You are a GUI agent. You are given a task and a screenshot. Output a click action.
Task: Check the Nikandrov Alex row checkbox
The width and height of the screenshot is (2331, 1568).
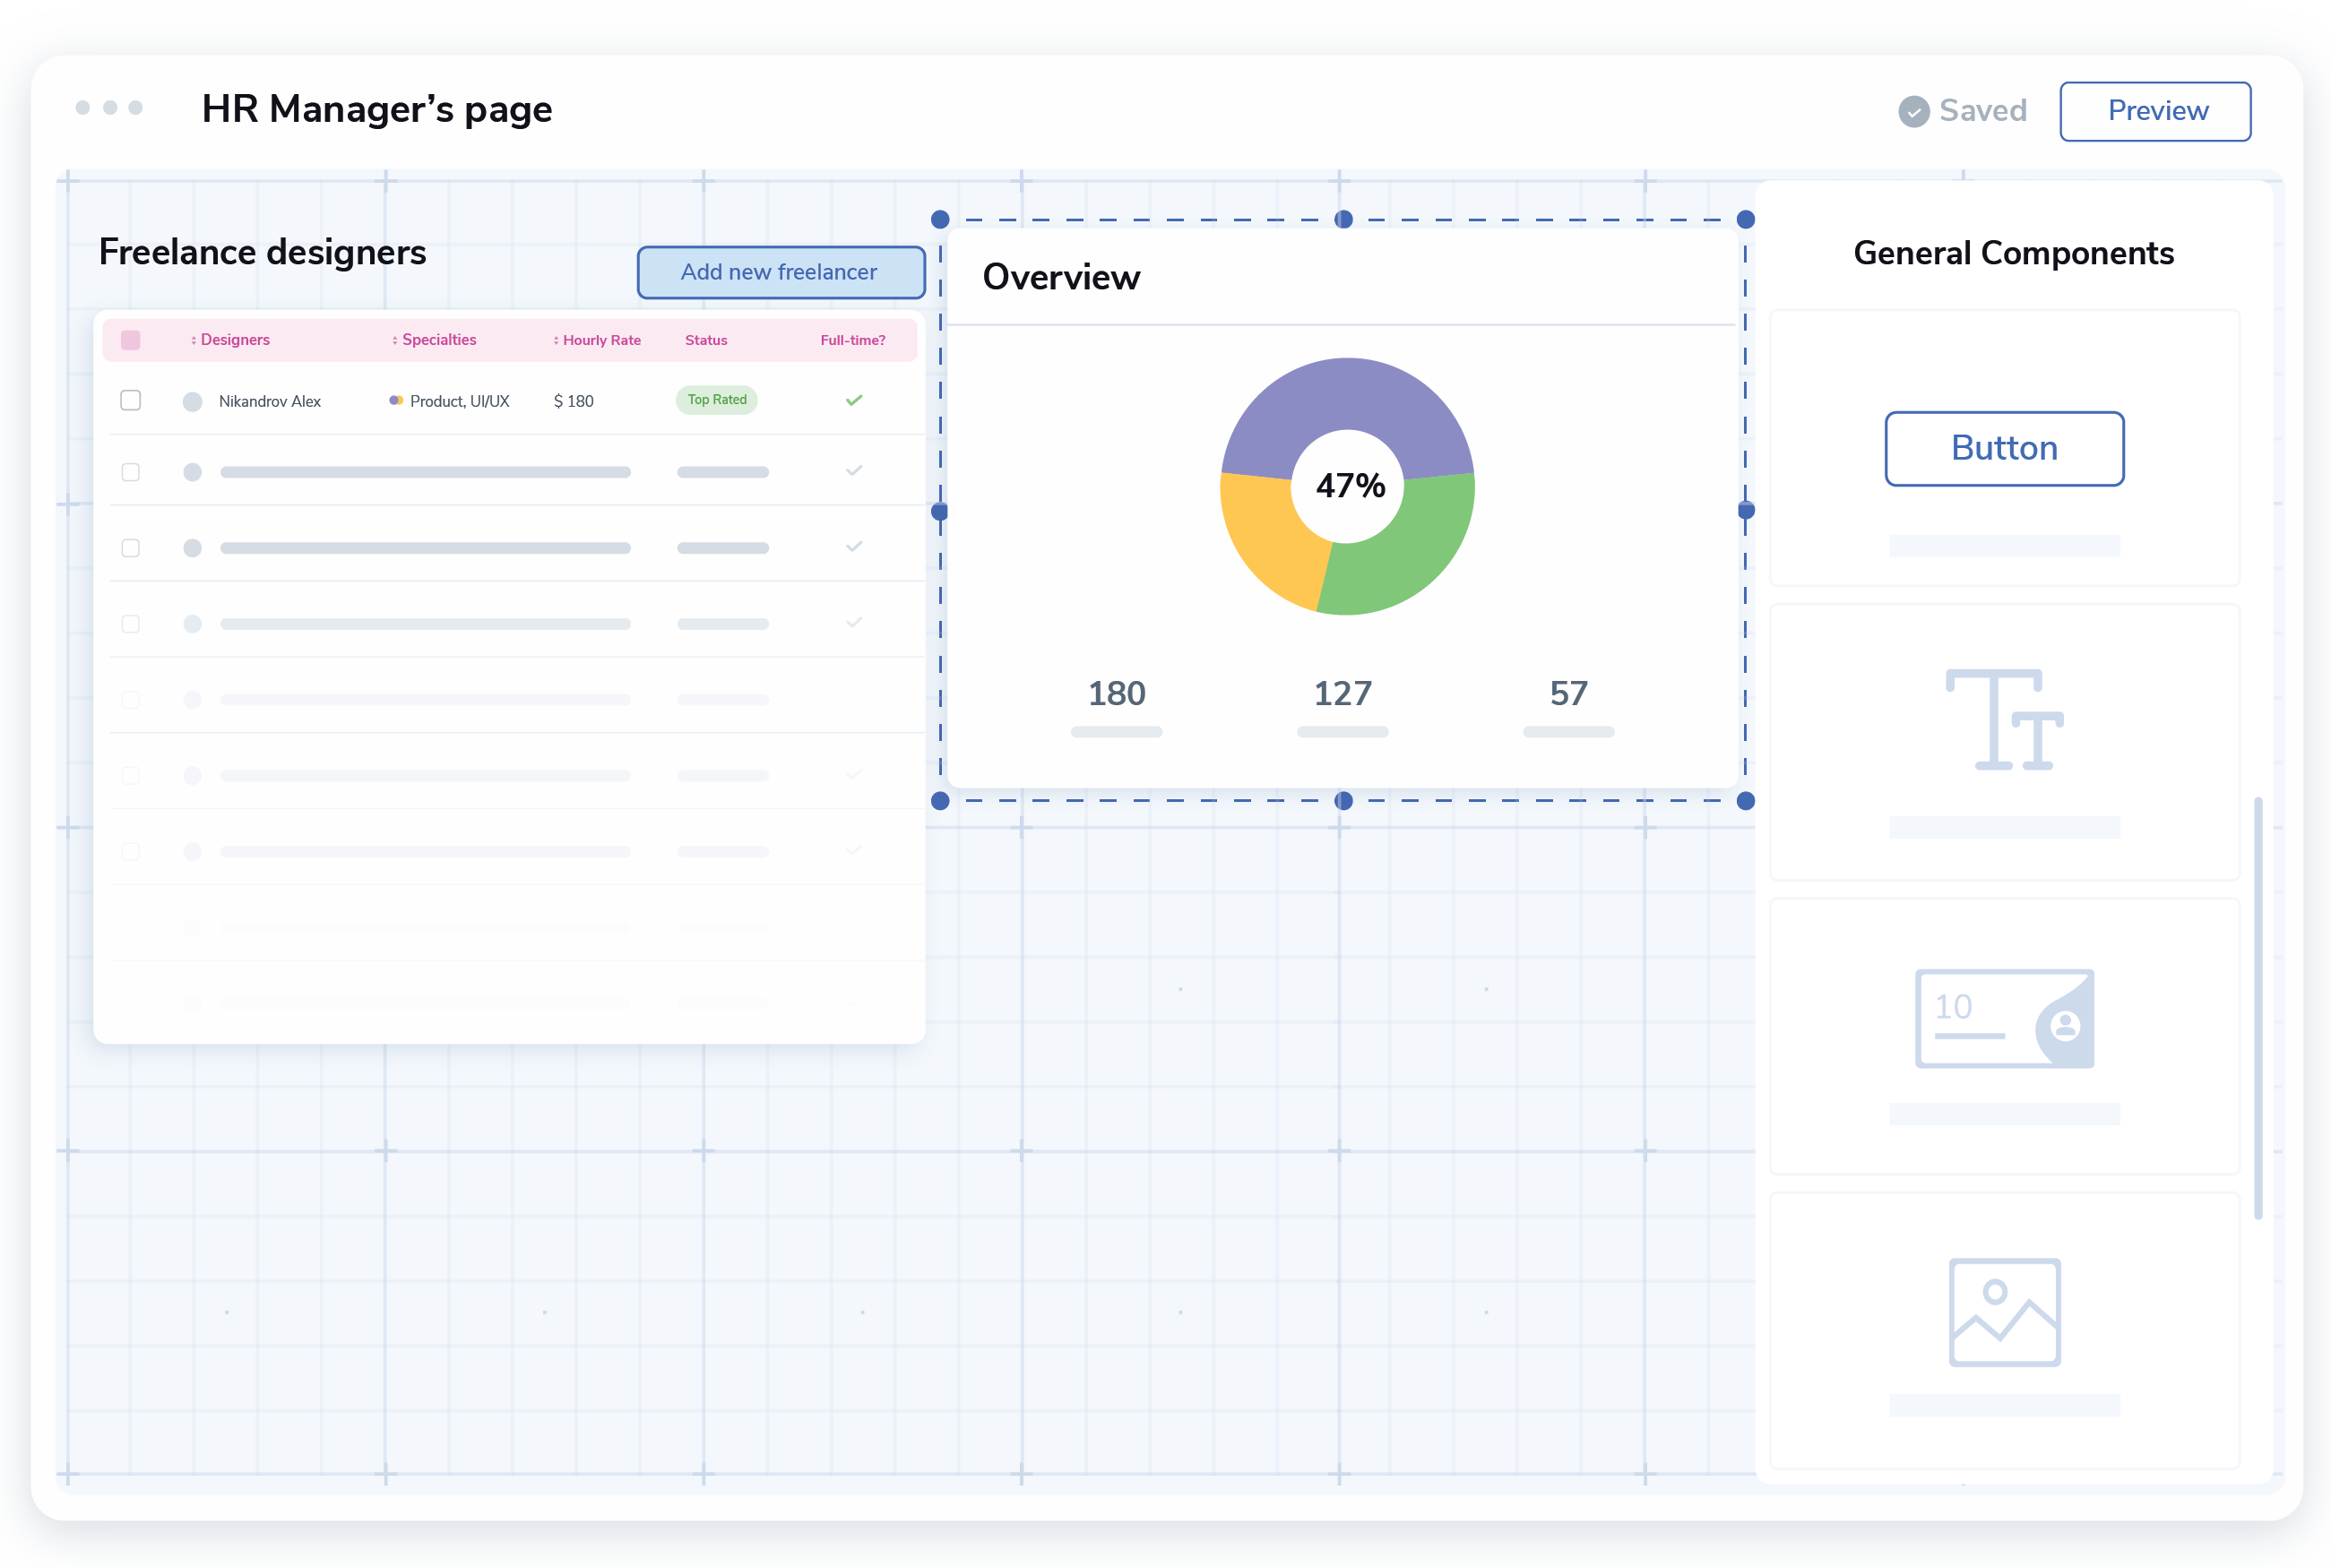tap(130, 400)
